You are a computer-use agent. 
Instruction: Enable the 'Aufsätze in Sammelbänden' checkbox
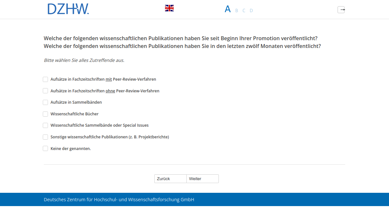click(x=45, y=102)
